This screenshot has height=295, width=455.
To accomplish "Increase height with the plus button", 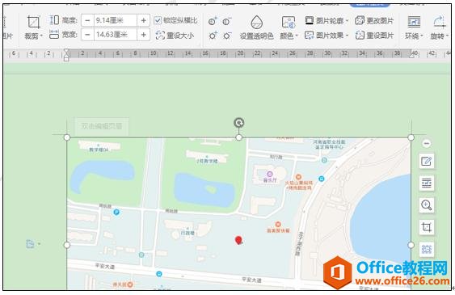I will [x=143, y=20].
